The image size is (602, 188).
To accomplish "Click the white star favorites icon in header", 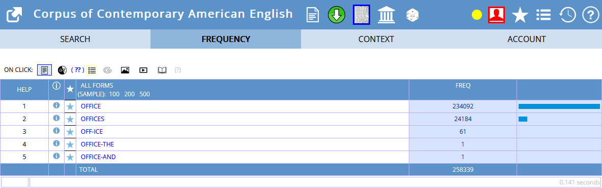I will (520, 15).
